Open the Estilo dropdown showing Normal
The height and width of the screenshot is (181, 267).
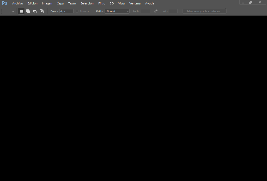[x=117, y=11]
